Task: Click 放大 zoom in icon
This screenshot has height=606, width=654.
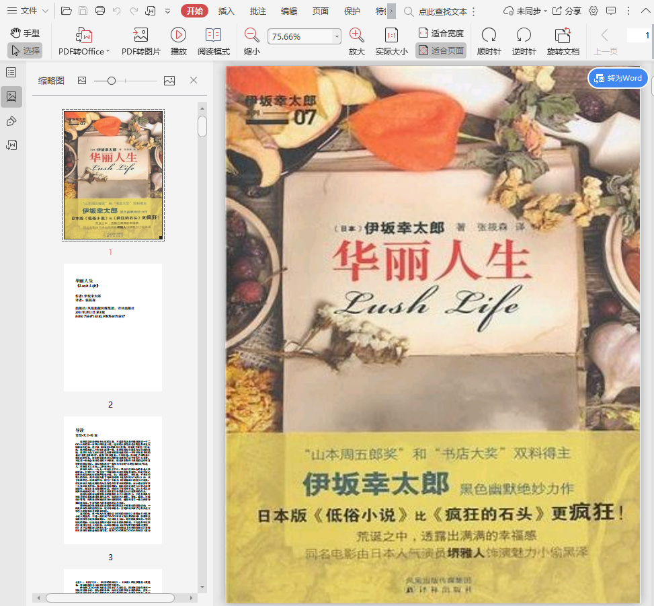Action: (x=357, y=41)
